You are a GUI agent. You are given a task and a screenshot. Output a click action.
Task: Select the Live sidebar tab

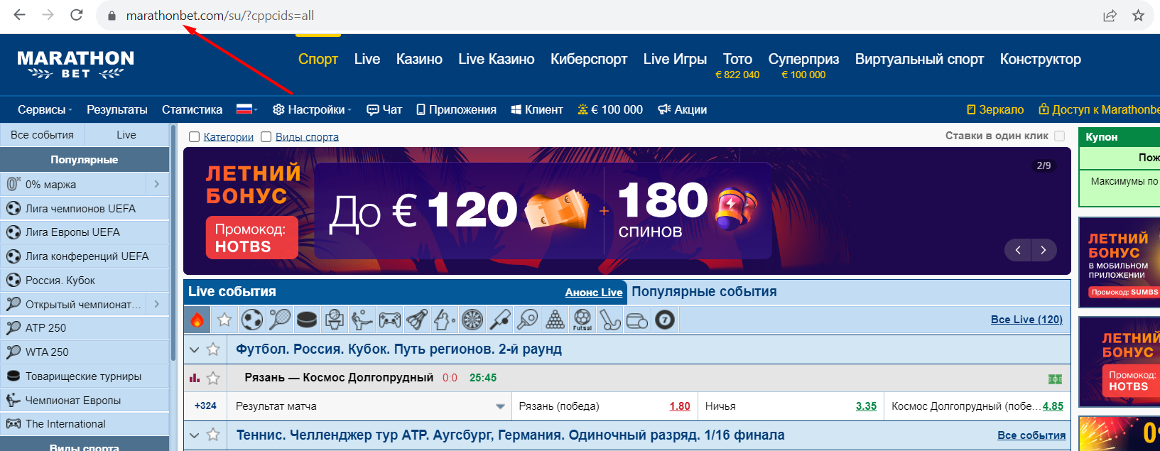coord(126,135)
